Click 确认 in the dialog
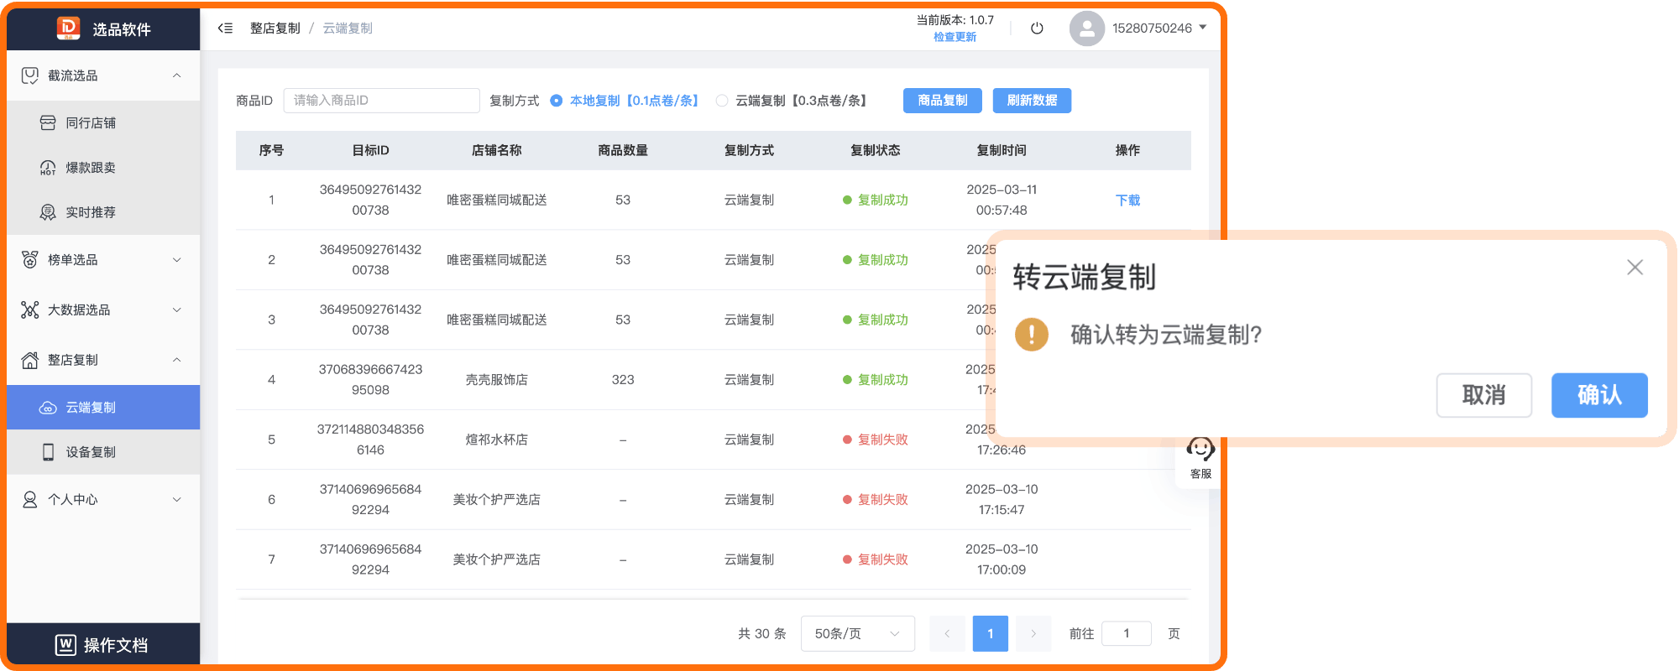Image resolution: width=1679 pixels, height=671 pixels. [x=1599, y=395]
